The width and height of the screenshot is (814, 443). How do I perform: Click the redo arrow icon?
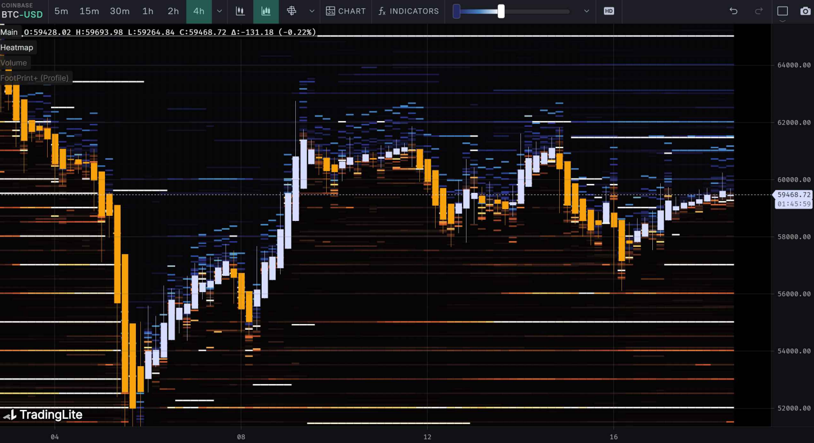(758, 11)
